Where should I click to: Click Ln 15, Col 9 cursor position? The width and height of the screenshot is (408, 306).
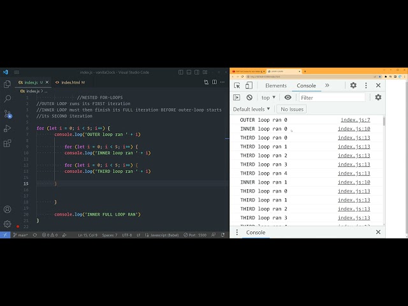(x=88, y=235)
